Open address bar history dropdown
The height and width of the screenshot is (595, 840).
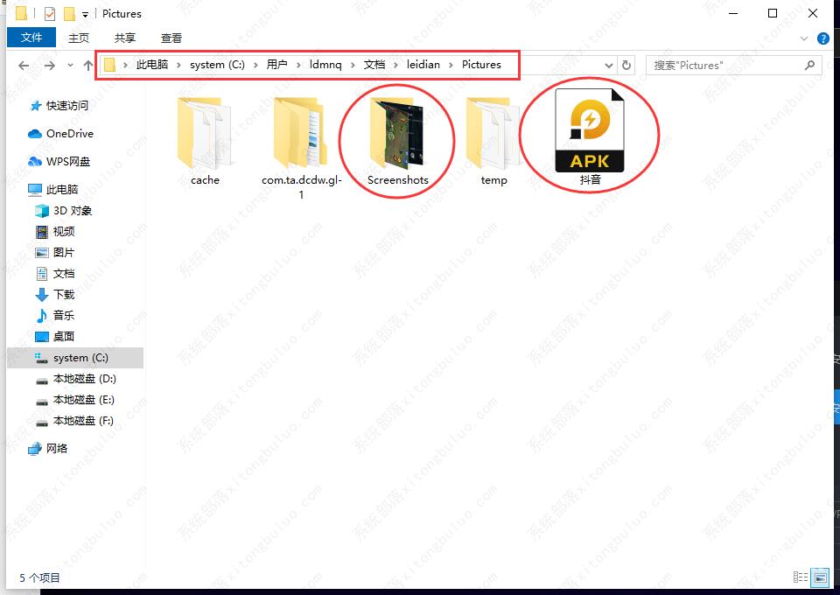609,66
